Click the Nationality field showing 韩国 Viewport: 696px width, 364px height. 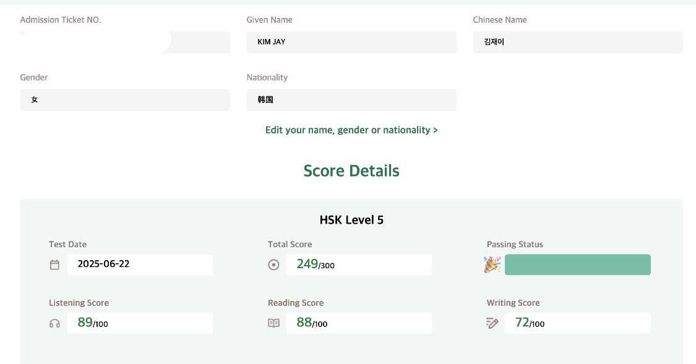click(351, 99)
